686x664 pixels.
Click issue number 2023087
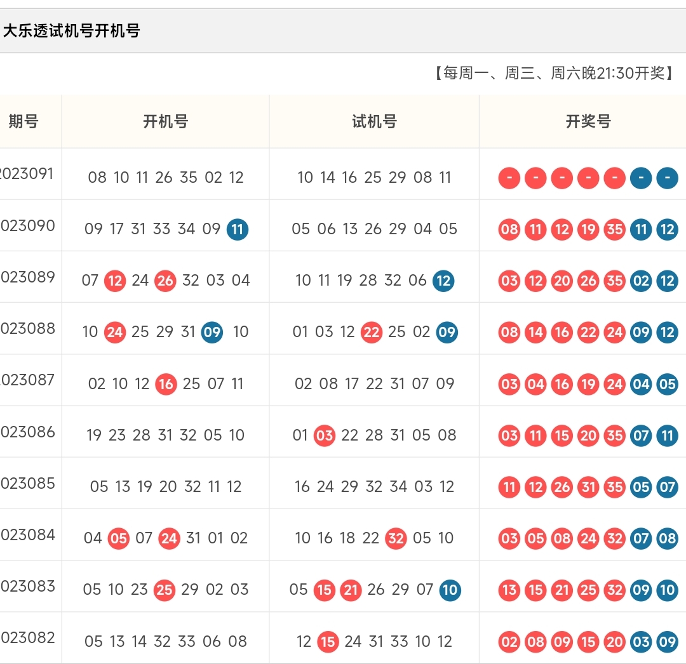[x=27, y=380]
